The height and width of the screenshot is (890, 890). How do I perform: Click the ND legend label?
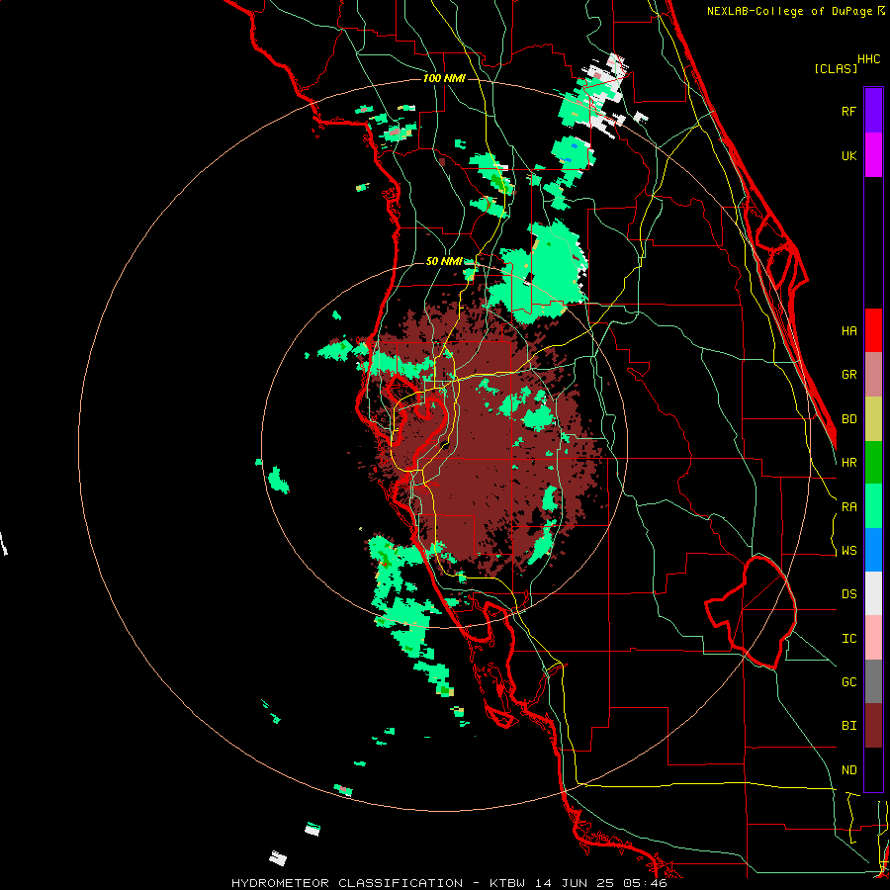pos(849,770)
